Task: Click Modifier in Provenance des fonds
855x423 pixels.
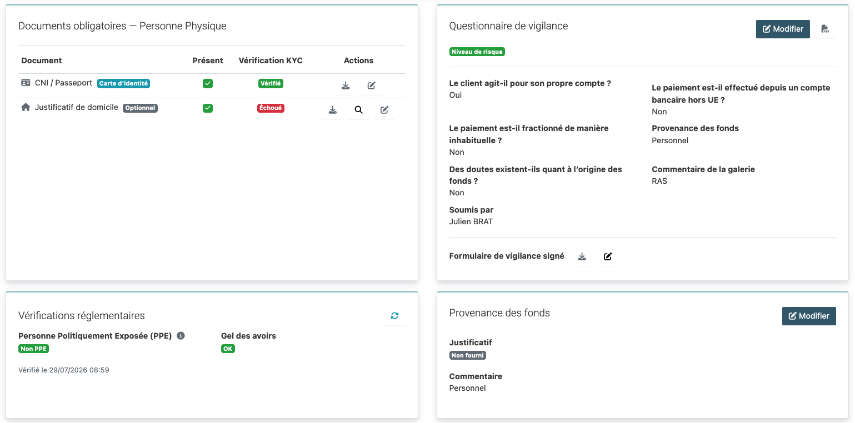Action: pos(809,316)
